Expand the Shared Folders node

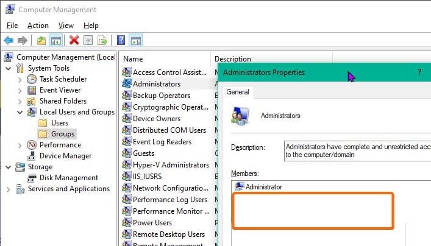[20, 102]
